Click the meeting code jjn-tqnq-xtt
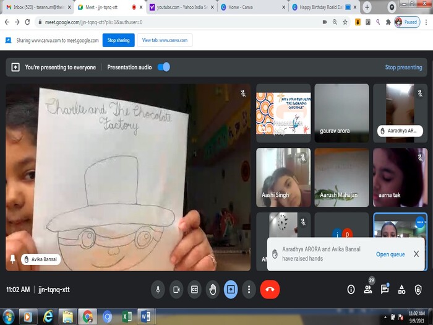The height and width of the screenshot is (325, 433). [x=54, y=290]
